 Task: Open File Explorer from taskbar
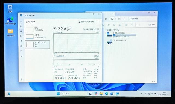(101, 94)
